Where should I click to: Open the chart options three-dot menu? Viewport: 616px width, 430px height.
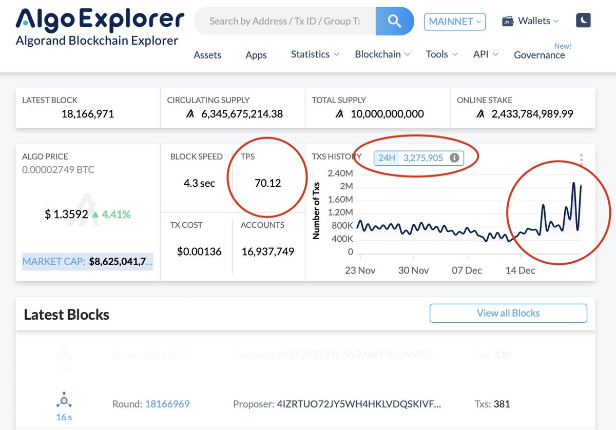[581, 159]
